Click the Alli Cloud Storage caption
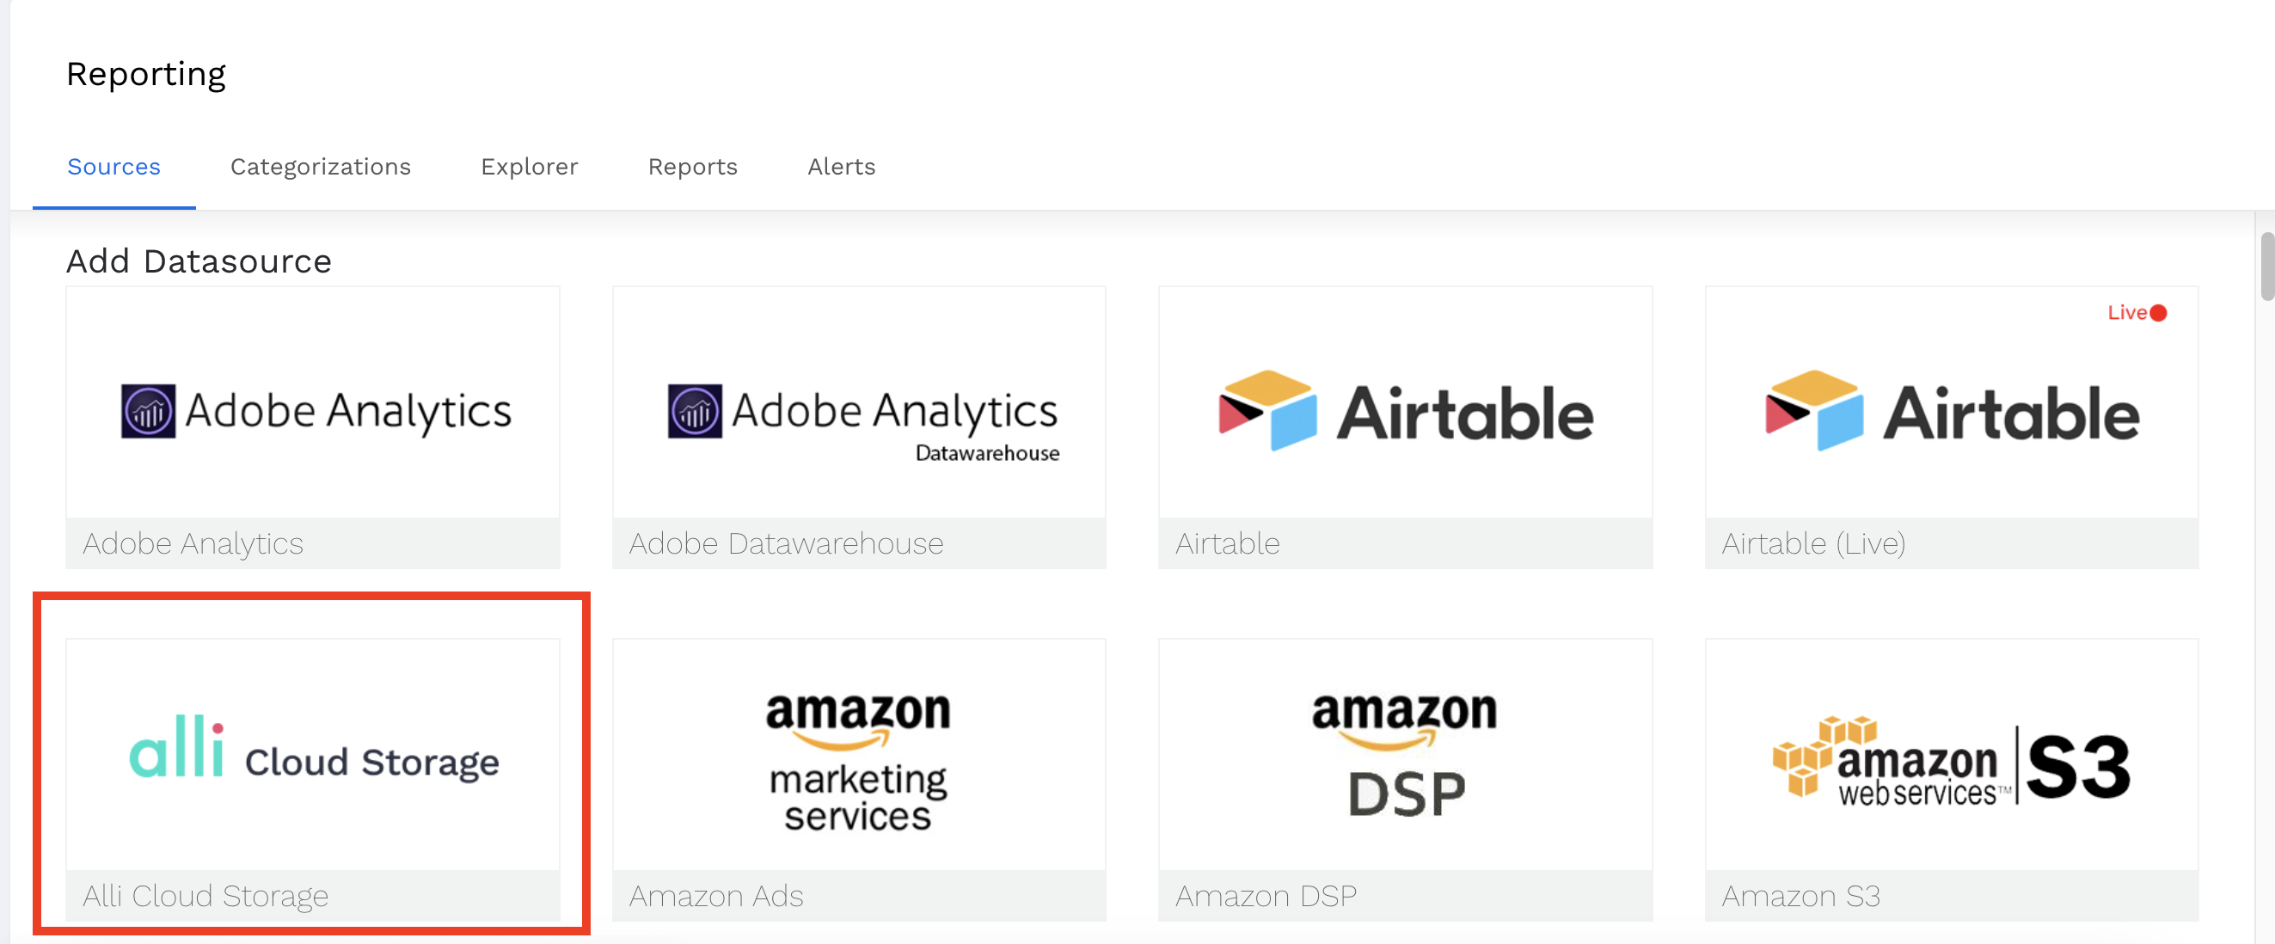 [205, 896]
